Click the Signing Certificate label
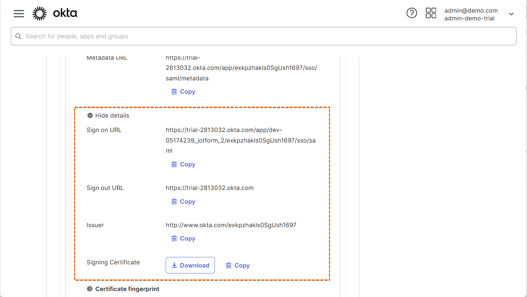The image size is (527, 297). [x=113, y=262]
